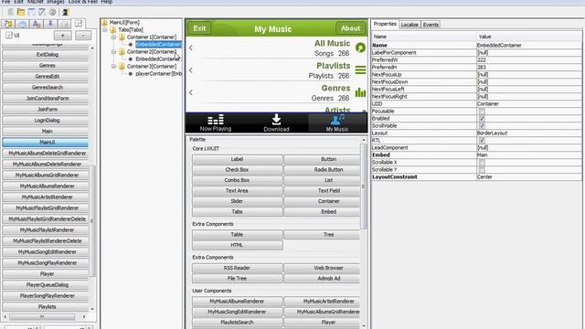Viewport: 585px width, 329px height.
Task: Open the Help menu
Action: (107, 2)
